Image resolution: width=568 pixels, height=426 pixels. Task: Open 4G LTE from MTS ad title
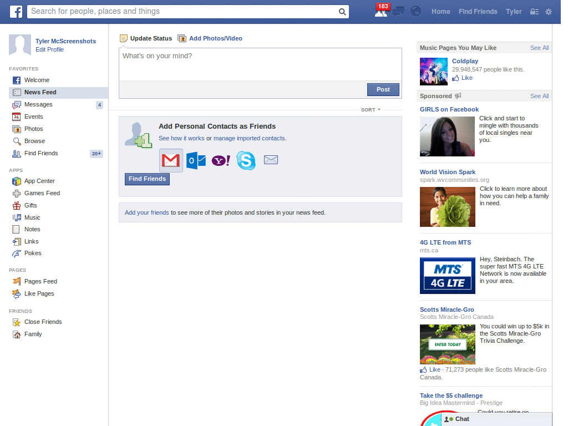click(445, 243)
